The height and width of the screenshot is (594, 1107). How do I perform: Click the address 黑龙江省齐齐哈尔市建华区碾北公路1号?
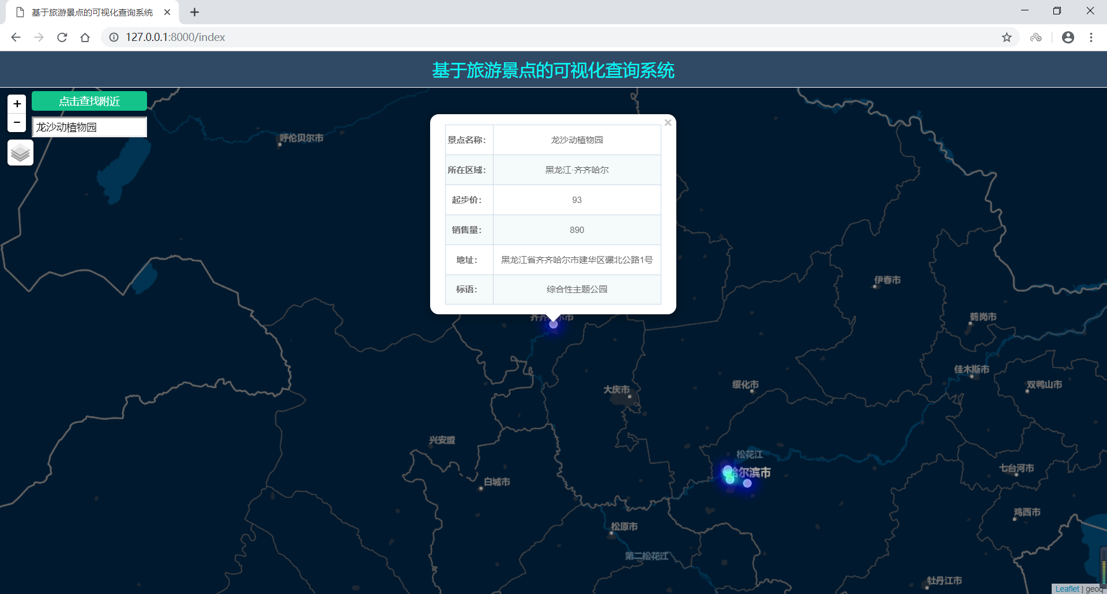[x=577, y=260]
